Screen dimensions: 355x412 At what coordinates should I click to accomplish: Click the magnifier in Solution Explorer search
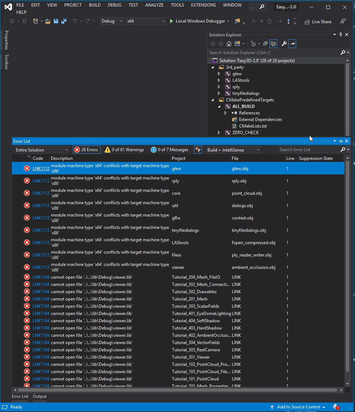click(x=343, y=53)
